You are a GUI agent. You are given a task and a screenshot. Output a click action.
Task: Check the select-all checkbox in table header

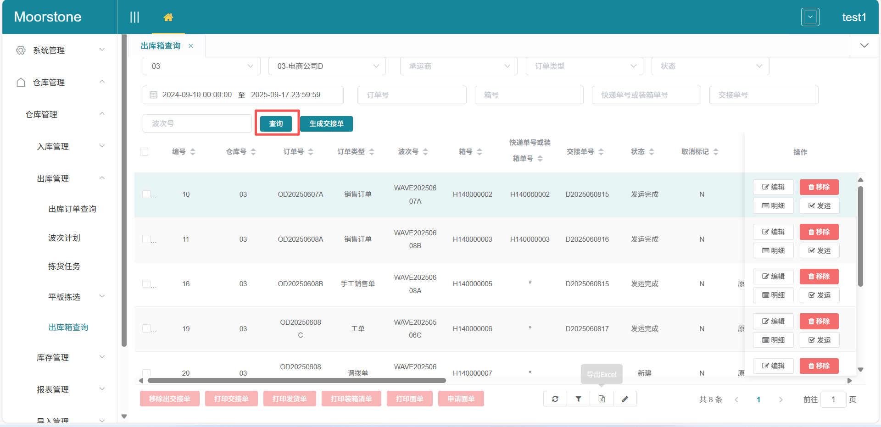(144, 151)
